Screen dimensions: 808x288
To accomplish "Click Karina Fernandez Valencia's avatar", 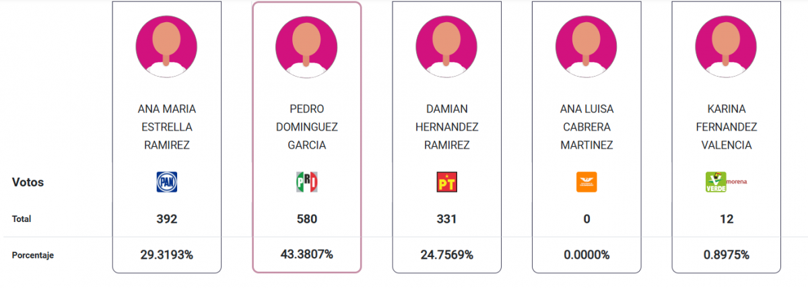I will 726,46.
